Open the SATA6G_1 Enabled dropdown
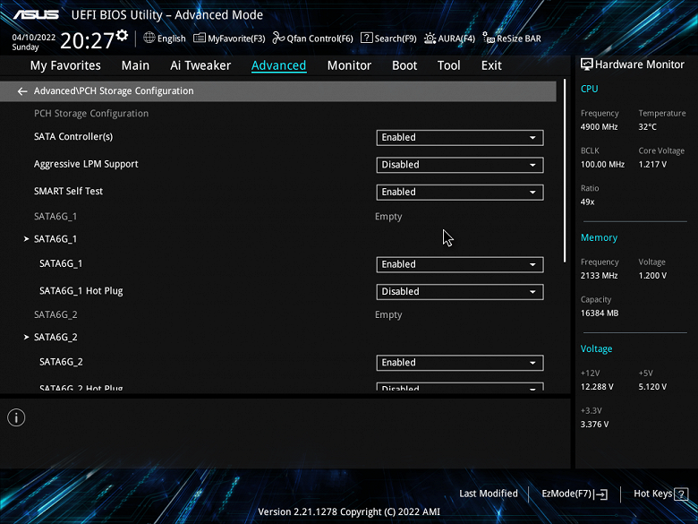Image resolution: width=698 pixels, height=524 pixels. pyautogui.click(x=460, y=264)
